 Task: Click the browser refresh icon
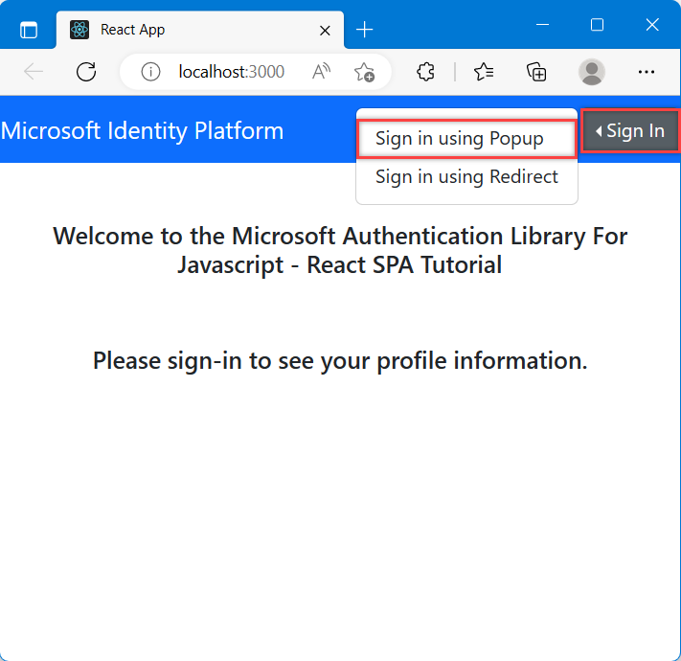86,72
